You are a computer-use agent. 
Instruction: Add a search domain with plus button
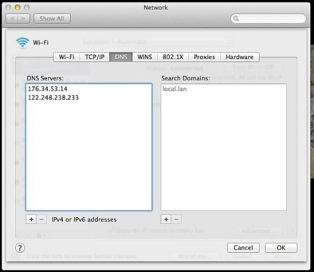[x=166, y=219]
